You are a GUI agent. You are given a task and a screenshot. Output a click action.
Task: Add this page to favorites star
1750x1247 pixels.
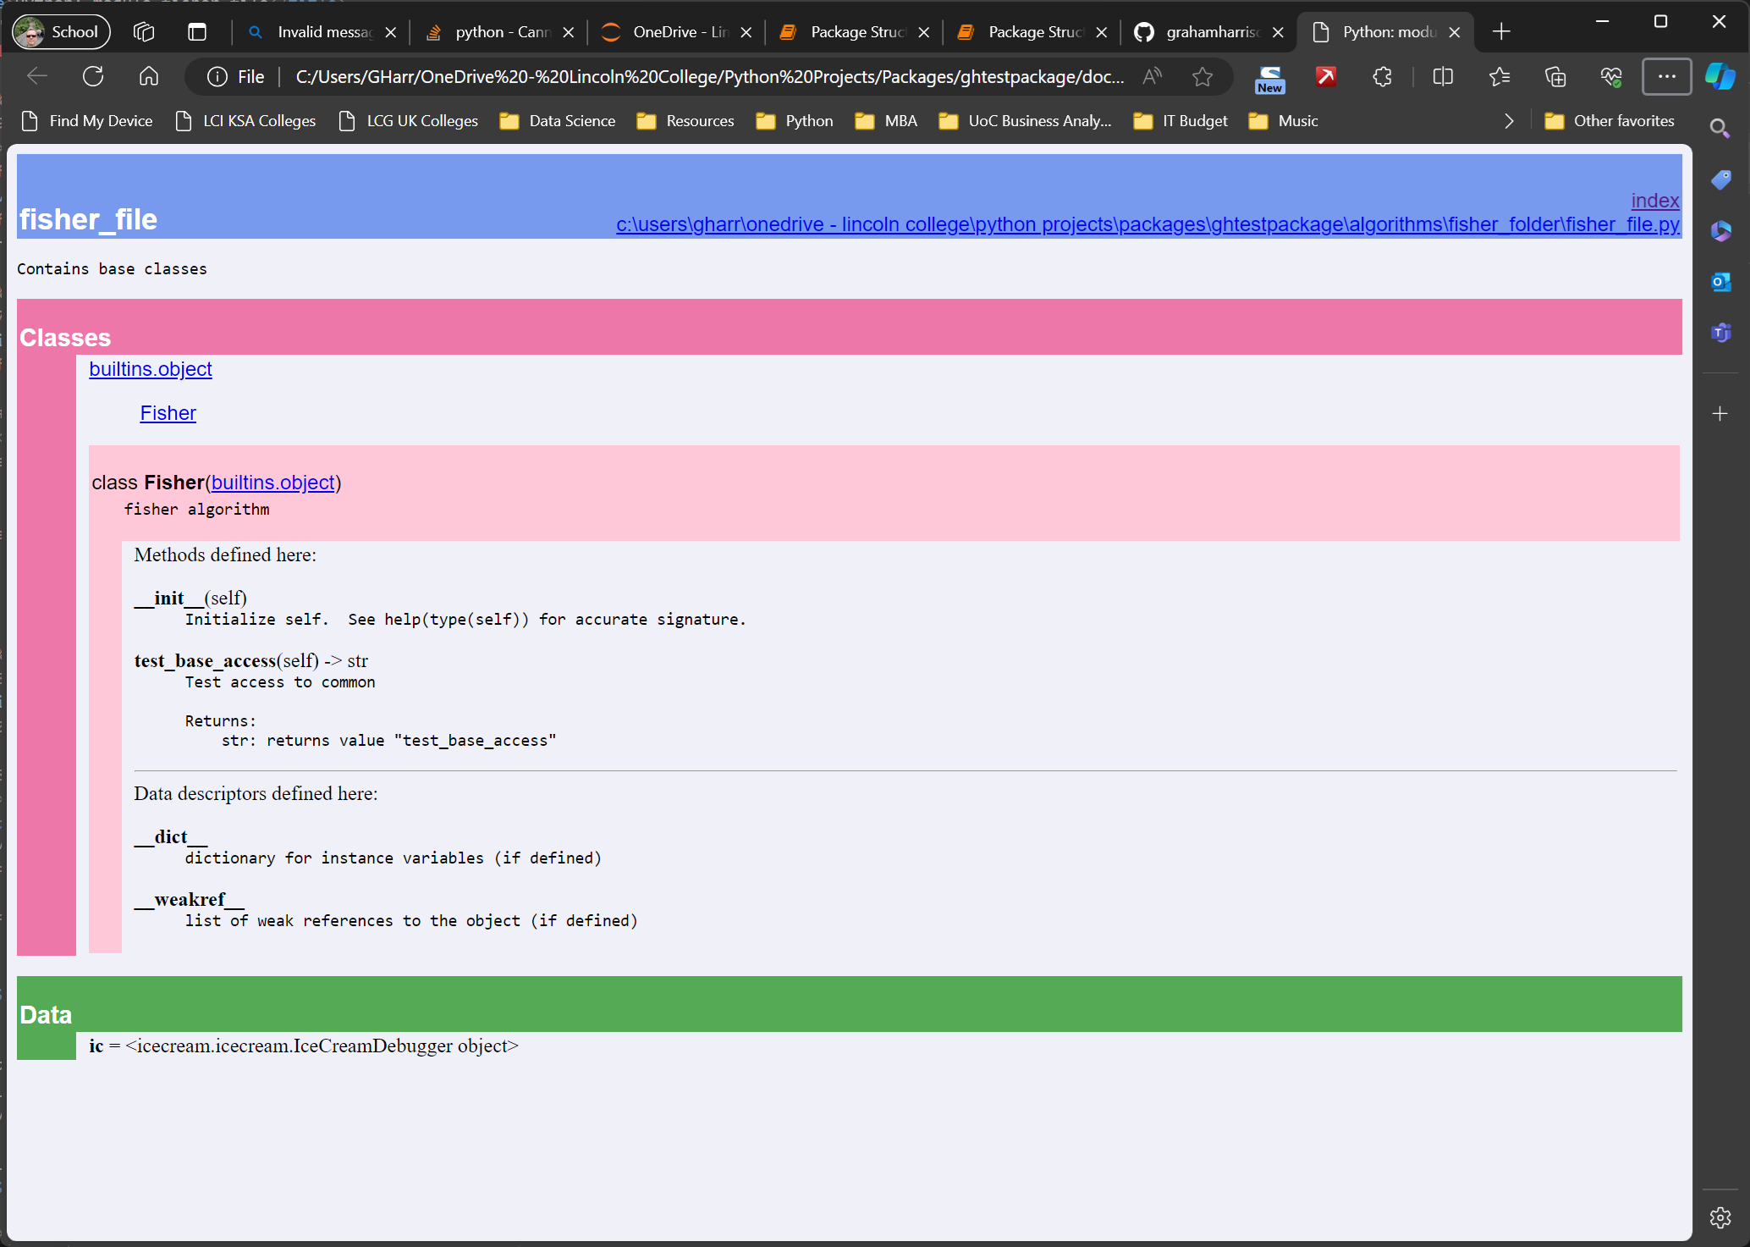[x=1202, y=77]
